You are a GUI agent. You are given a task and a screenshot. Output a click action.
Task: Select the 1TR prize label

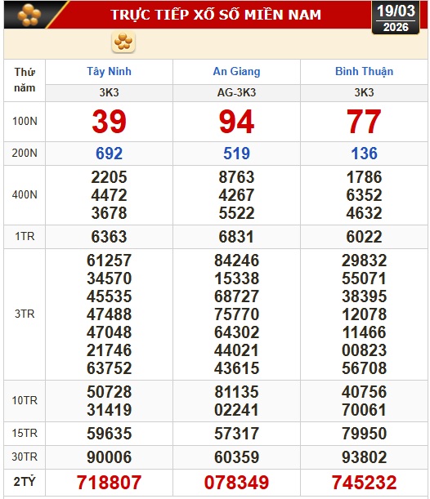pyautogui.click(x=25, y=237)
